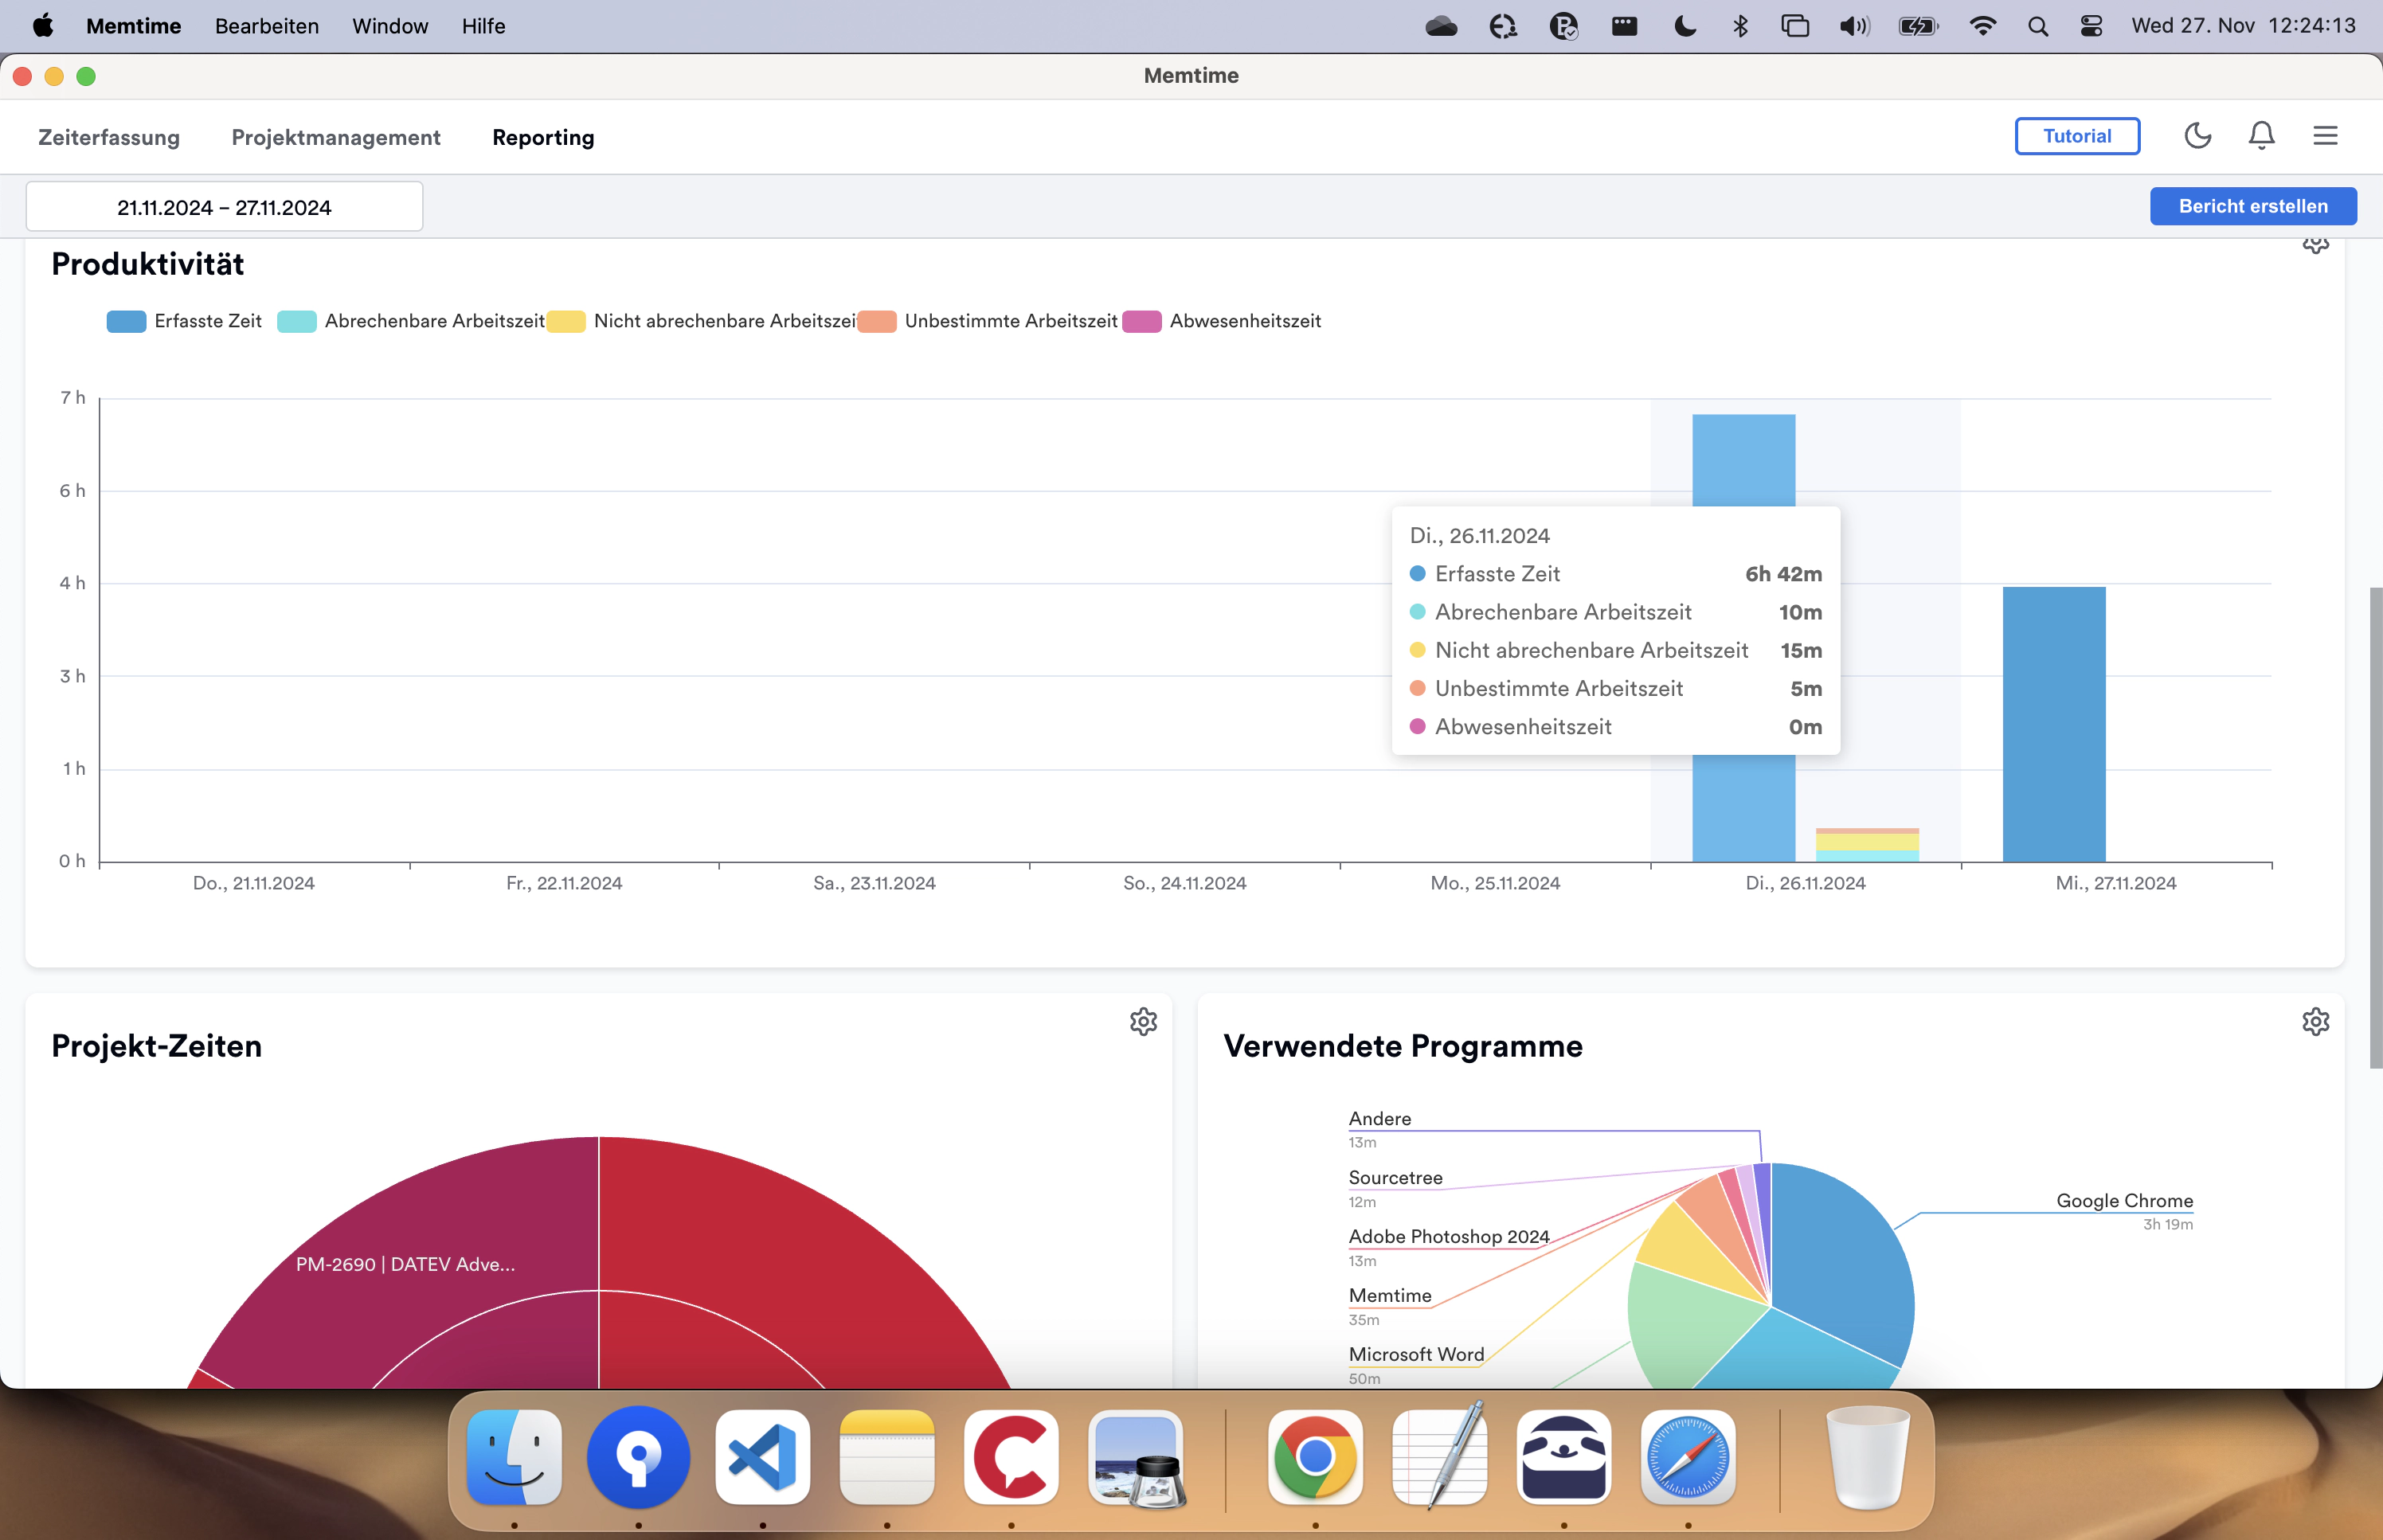Launch Google Chrome from dock
The width and height of the screenshot is (2383, 1540).
[1315, 1457]
